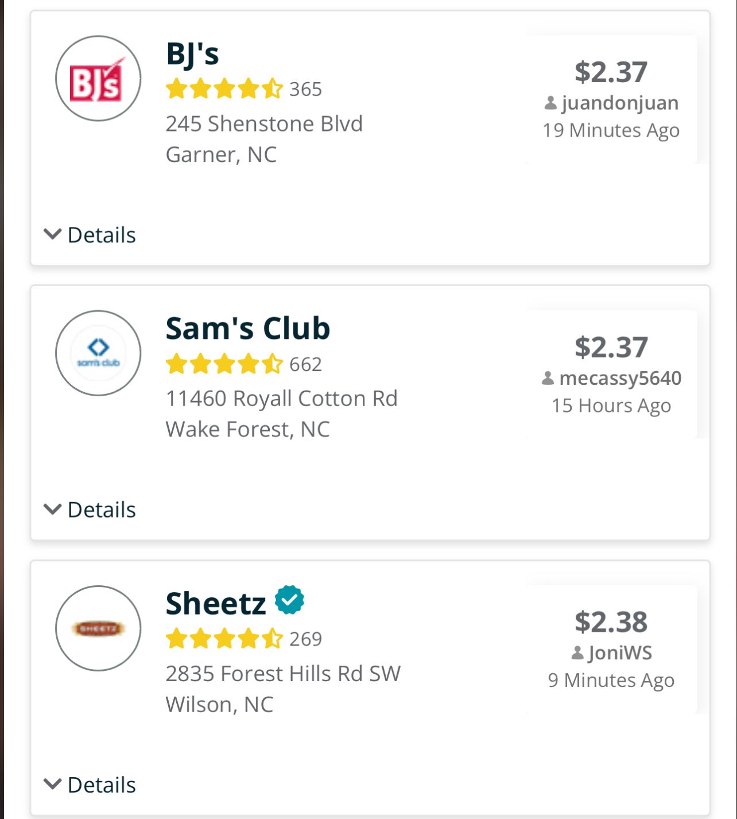Select the $2.37 price at BJ's
Viewport: 737px width, 819px height.
[x=611, y=72]
